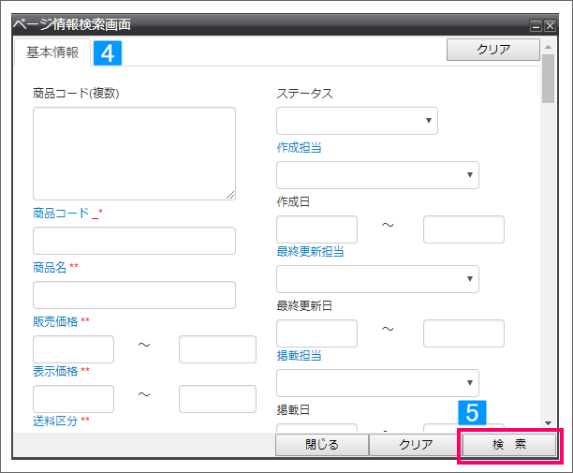
Task: Click the vertical scrollbar thumb
Action: [x=548, y=79]
